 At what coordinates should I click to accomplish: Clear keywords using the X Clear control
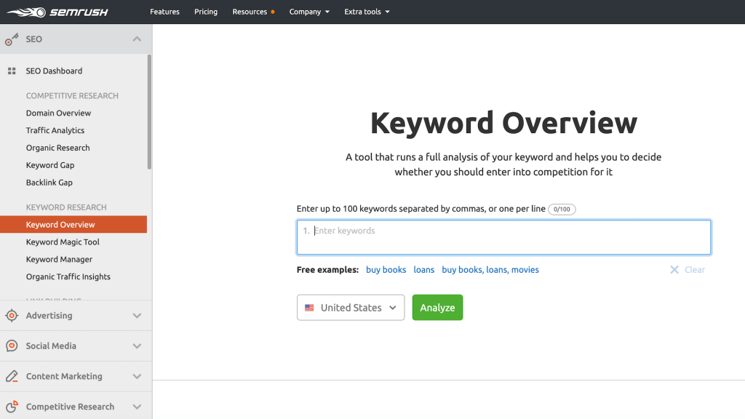[x=688, y=270]
